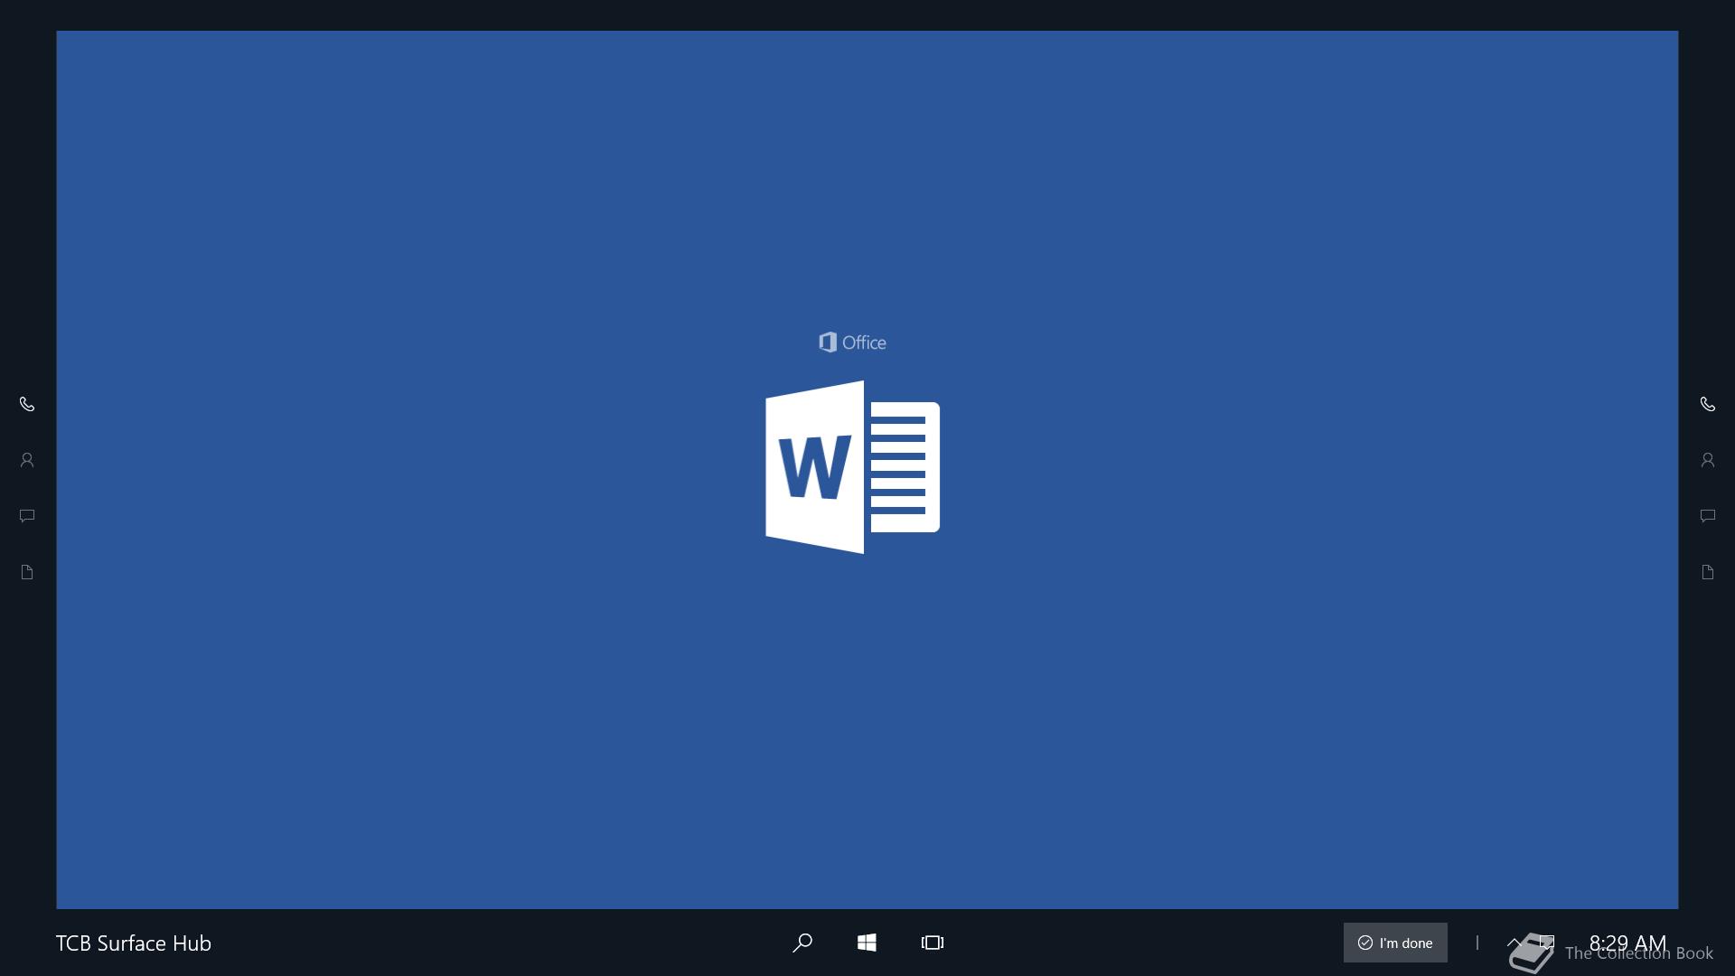Click the 8:29 AM clock
1735x976 pixels.
(1627, 943)
